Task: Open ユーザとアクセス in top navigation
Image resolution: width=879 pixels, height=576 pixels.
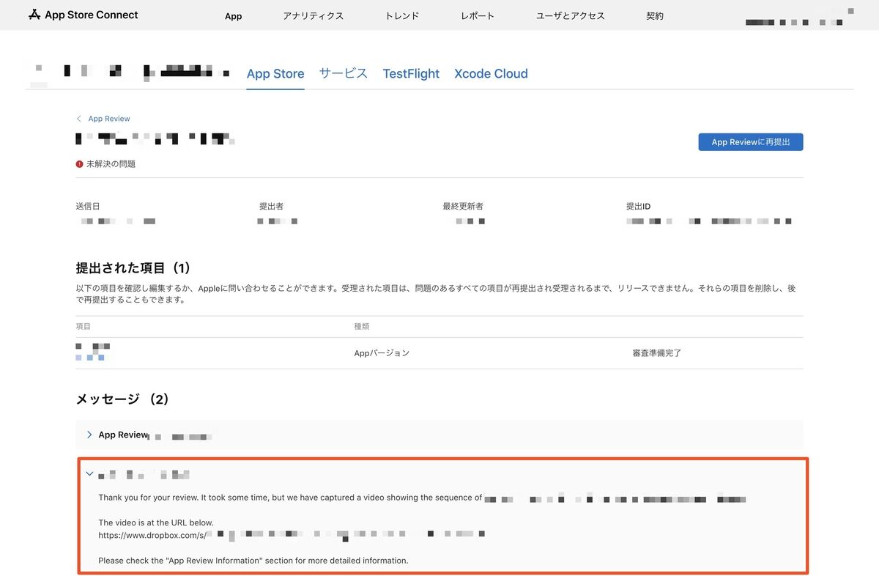Action: 571,15
